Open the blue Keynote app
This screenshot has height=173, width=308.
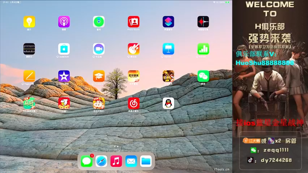click(168, 49)
